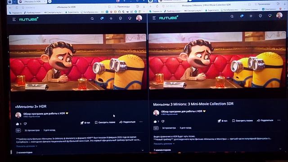Click '12+' age badge under HDR video
Image resolution: width=288 pixels, height=162 pixels.
(18, 130)
